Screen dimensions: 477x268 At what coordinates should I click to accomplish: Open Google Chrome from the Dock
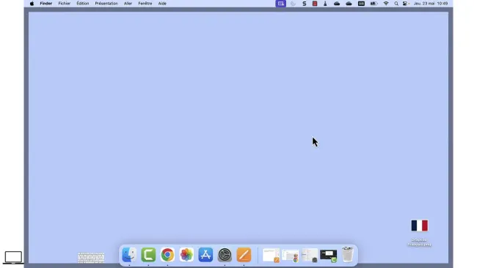(x=167, y=255)
